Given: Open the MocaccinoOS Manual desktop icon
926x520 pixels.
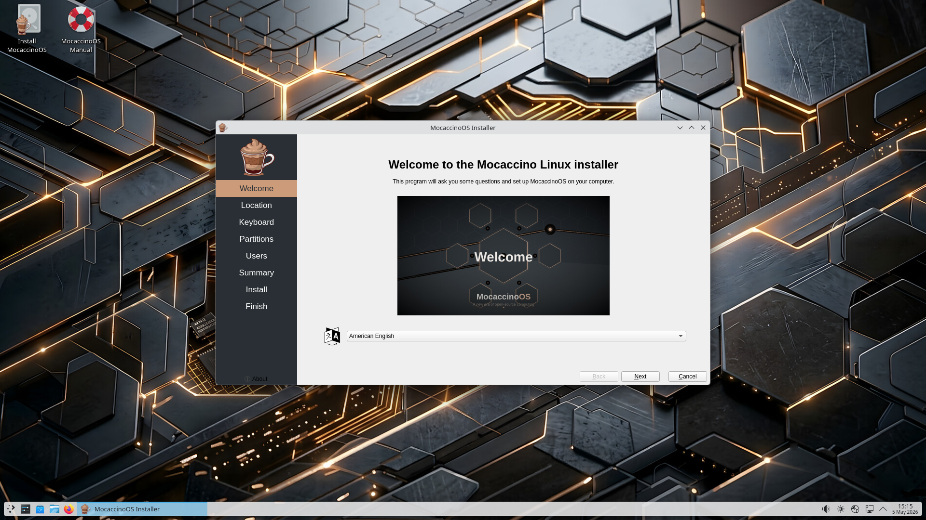Looking at the screenshot, I should [81, 29].
